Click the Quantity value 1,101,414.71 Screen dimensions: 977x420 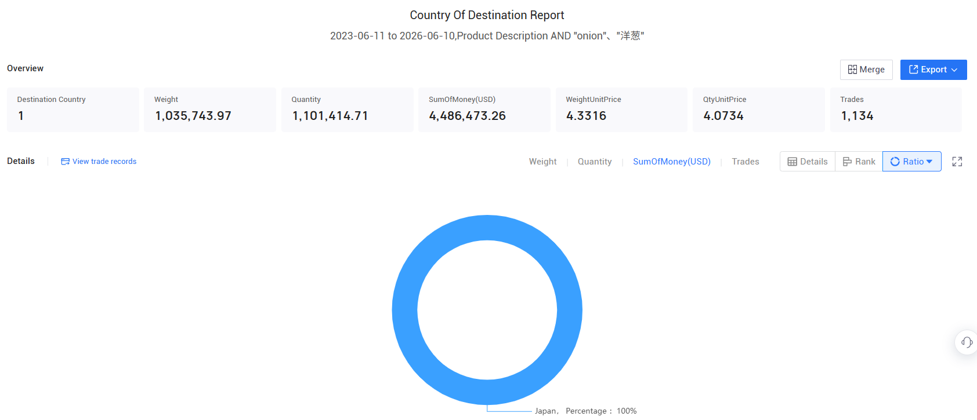[330, 116]
